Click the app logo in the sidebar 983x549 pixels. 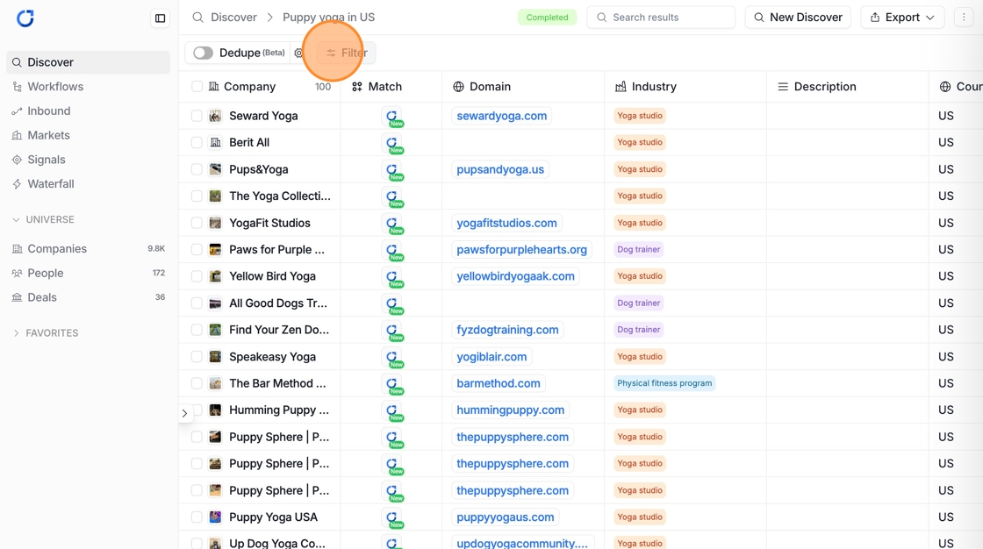coord(25,18)
